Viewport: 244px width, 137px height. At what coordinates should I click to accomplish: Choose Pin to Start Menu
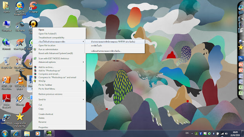59,89
